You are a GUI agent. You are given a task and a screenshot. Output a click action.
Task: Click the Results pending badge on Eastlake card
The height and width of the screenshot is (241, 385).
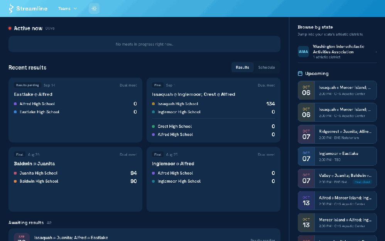(x=27, y=85)
